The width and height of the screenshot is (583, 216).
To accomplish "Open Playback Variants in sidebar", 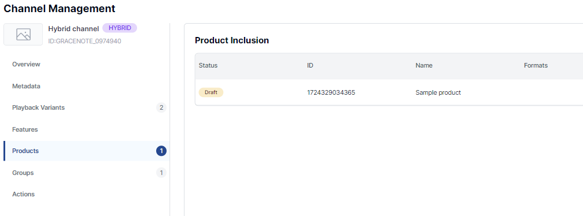I will point(38,107).
